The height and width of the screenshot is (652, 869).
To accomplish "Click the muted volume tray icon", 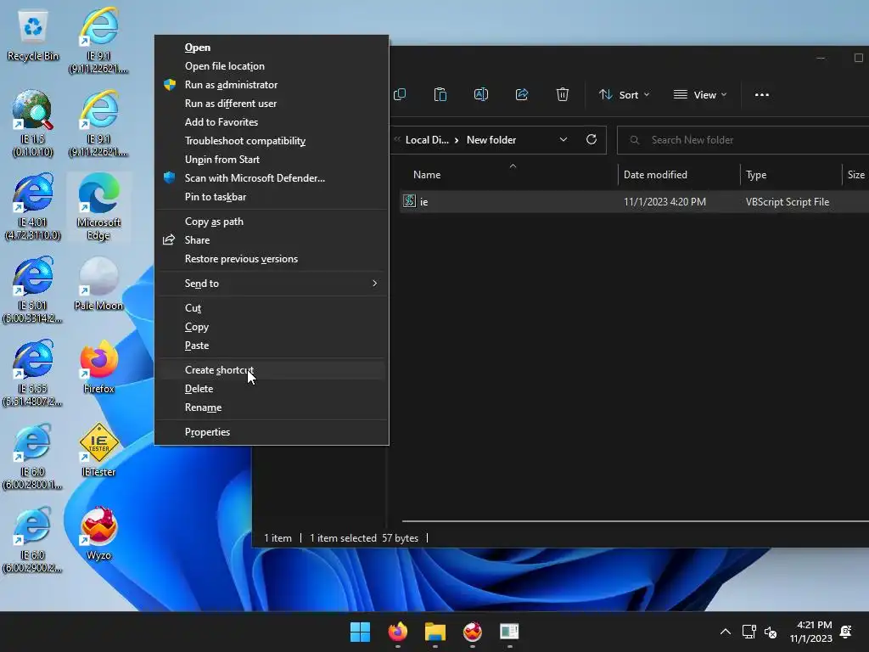I will (771, 632).
